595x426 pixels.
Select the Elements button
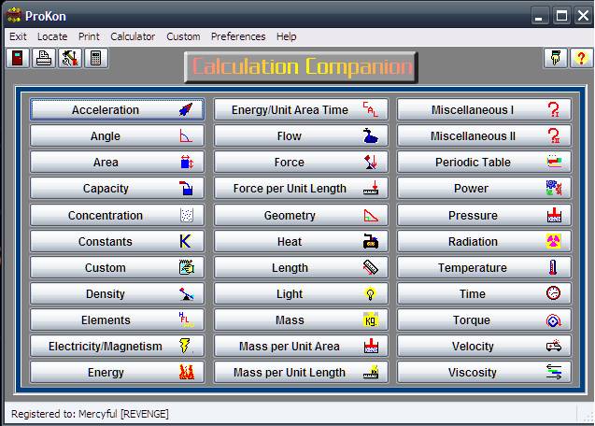tap(118, 320)
